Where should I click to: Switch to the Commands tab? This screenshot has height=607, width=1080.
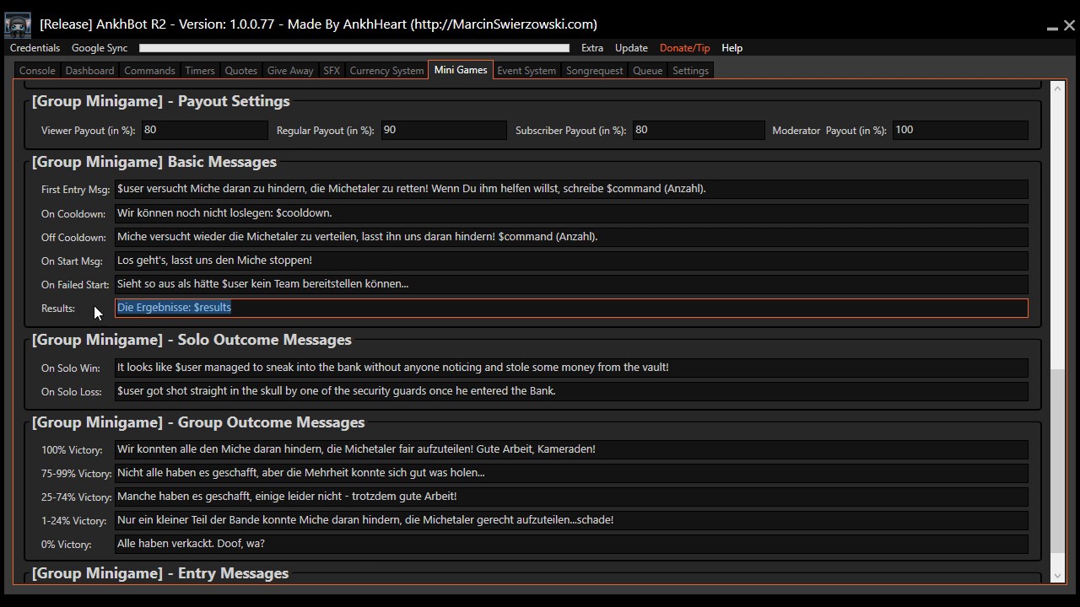pos(149,71)
